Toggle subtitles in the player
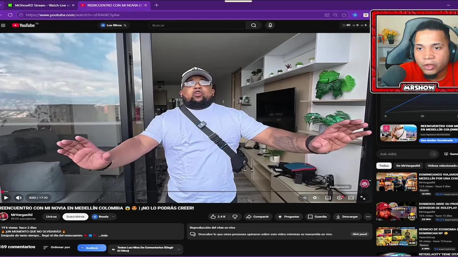Screen dimensions: 458x257 pos(328,198)
